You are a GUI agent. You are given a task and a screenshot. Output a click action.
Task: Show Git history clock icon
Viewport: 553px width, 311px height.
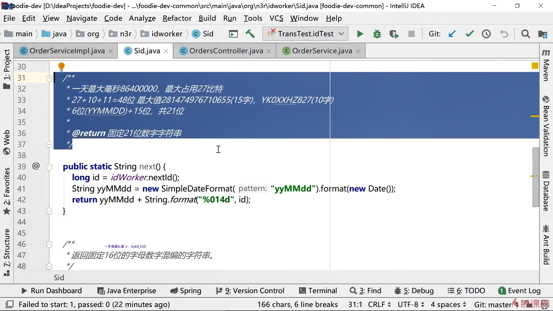486,34
